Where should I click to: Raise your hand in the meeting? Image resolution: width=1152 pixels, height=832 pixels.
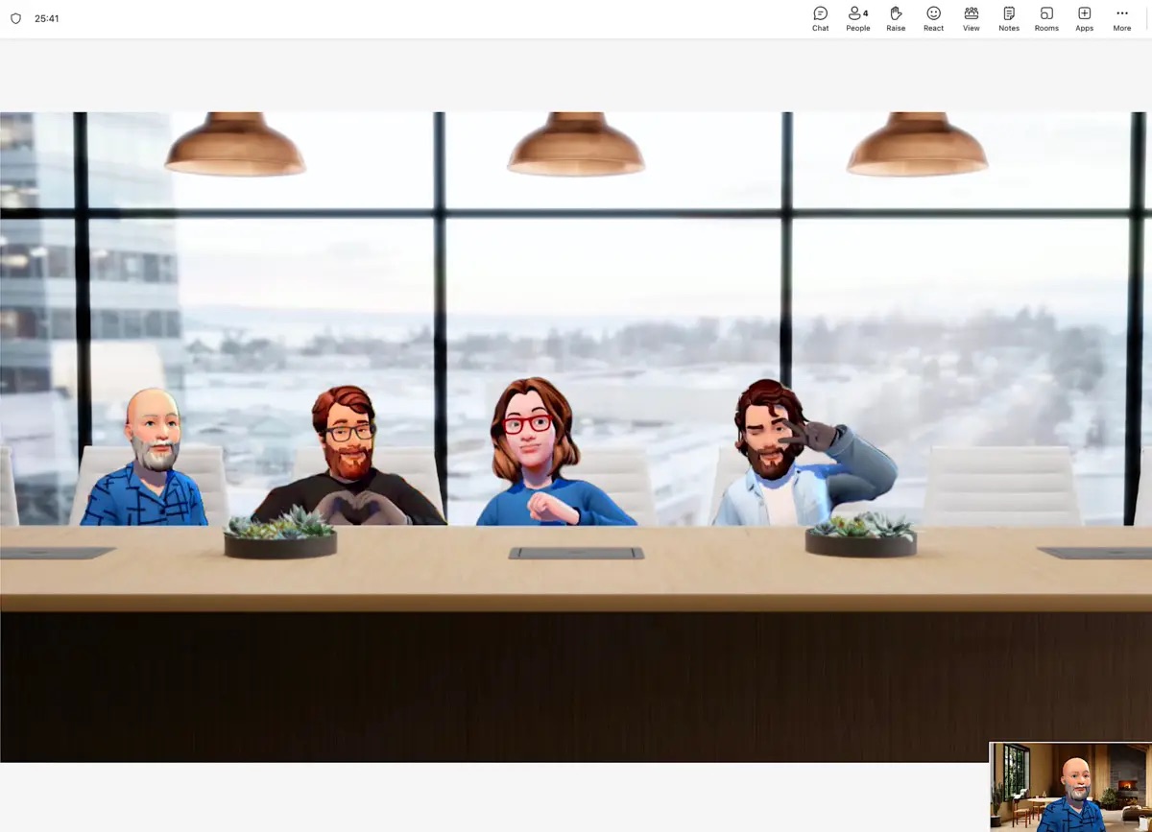point(896,18)
